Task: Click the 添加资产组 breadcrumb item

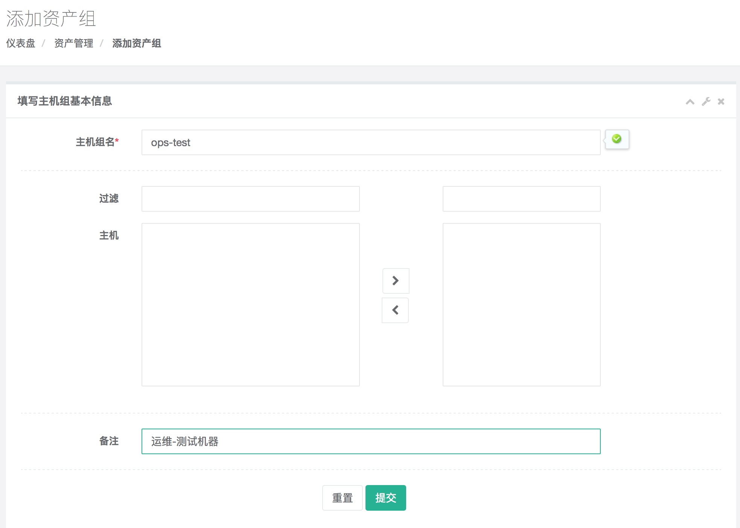Action: (x=137, y=43)
